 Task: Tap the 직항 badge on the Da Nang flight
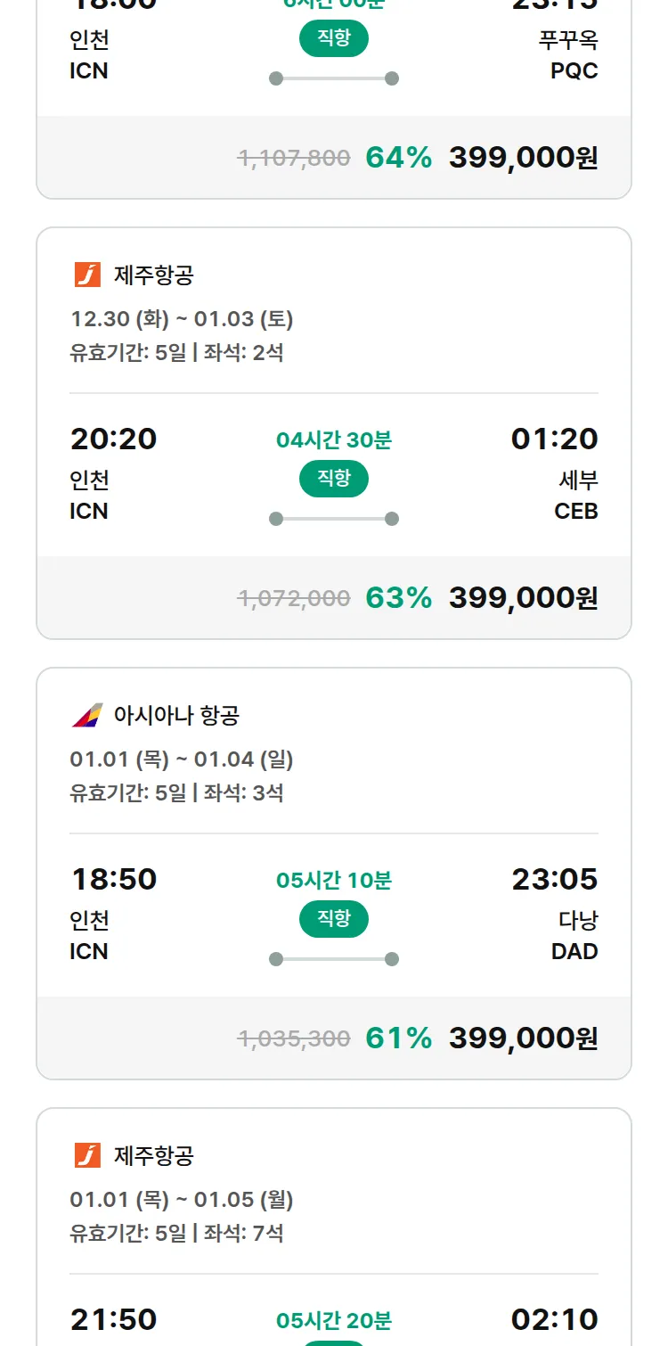334,919
